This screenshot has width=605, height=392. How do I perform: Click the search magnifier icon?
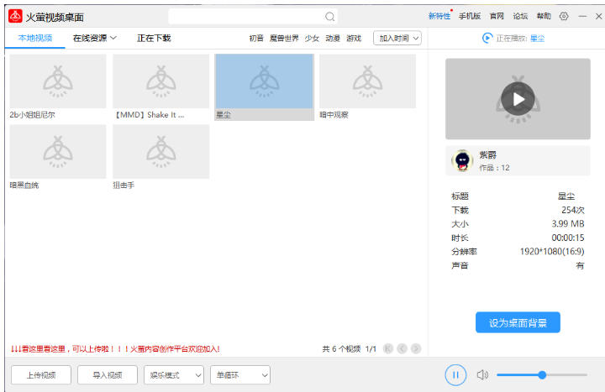329,17
